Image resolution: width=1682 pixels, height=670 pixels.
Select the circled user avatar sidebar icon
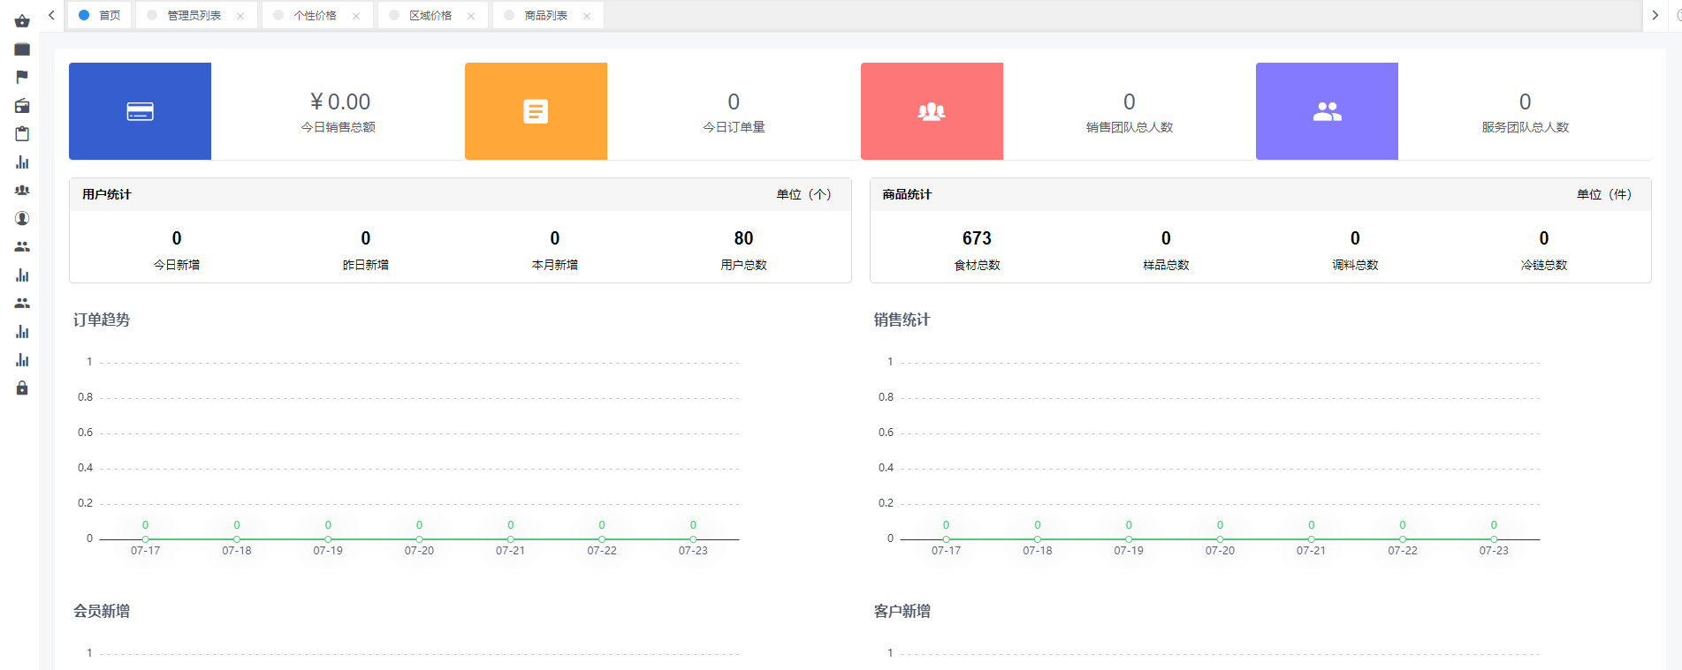coord(22,219)
